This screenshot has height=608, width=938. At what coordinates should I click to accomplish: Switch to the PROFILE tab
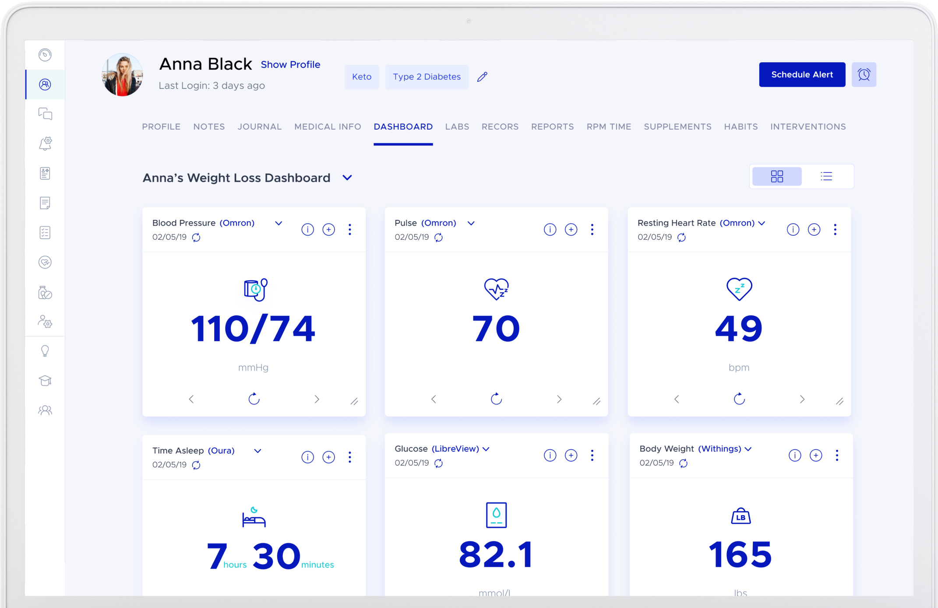click(x=161, y=127)
